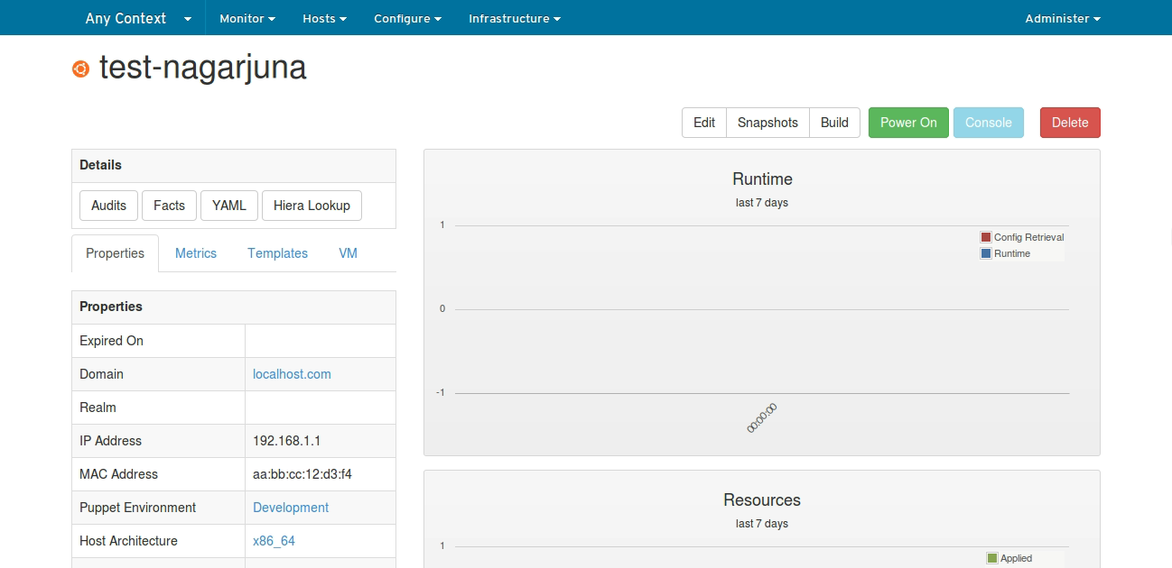Open Snapshots for this host
1172x568 pixels.
767,123
